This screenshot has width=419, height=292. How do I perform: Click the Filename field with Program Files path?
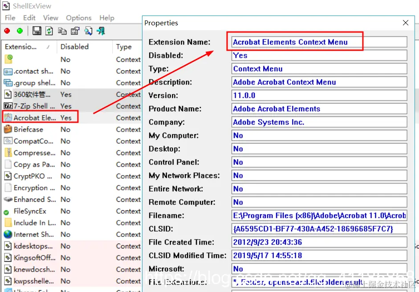(x=319, y=216)
